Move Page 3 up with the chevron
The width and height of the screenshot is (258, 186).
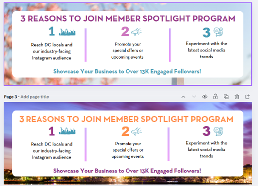point(183,97)
